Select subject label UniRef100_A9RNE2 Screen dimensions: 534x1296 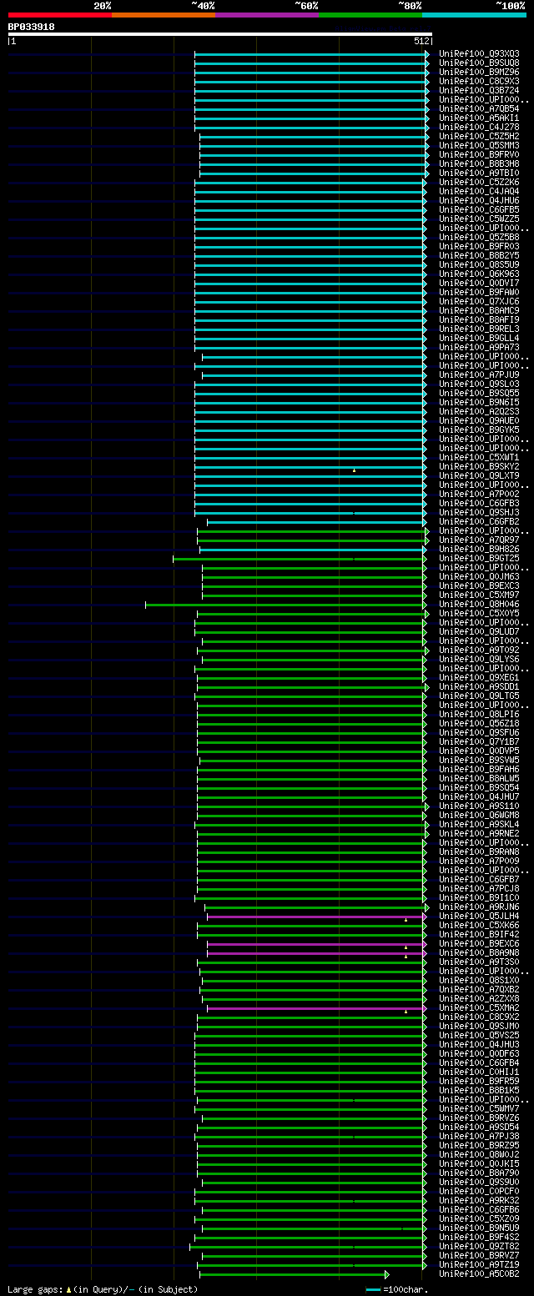click(479, 833)
